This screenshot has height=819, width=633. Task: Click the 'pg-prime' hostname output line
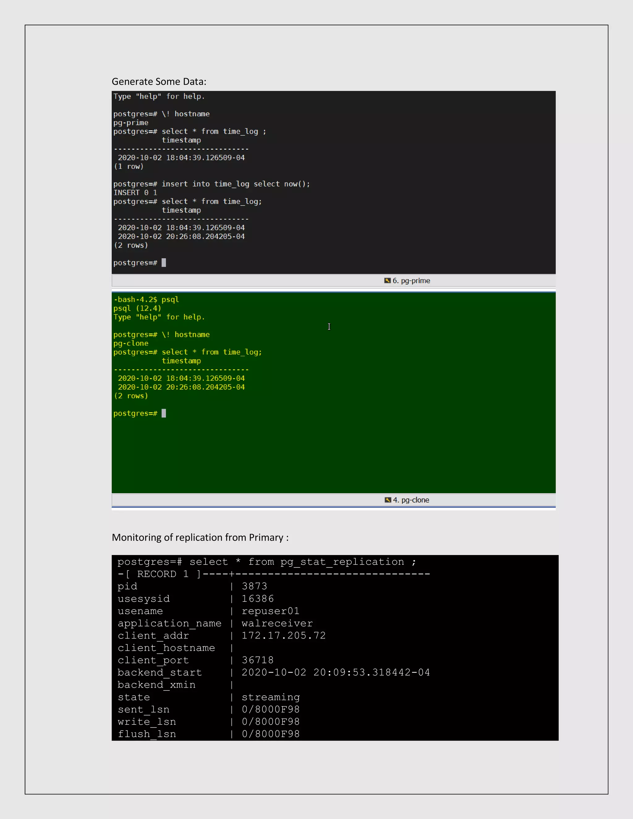[131, 123]
